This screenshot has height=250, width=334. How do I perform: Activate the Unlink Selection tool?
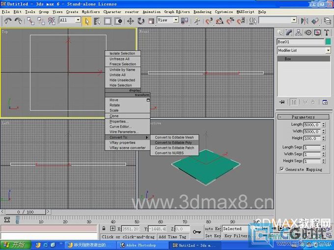tap(41, 21)
